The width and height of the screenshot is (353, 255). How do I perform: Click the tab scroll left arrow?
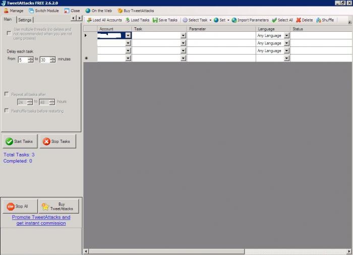tap(74, 18)
